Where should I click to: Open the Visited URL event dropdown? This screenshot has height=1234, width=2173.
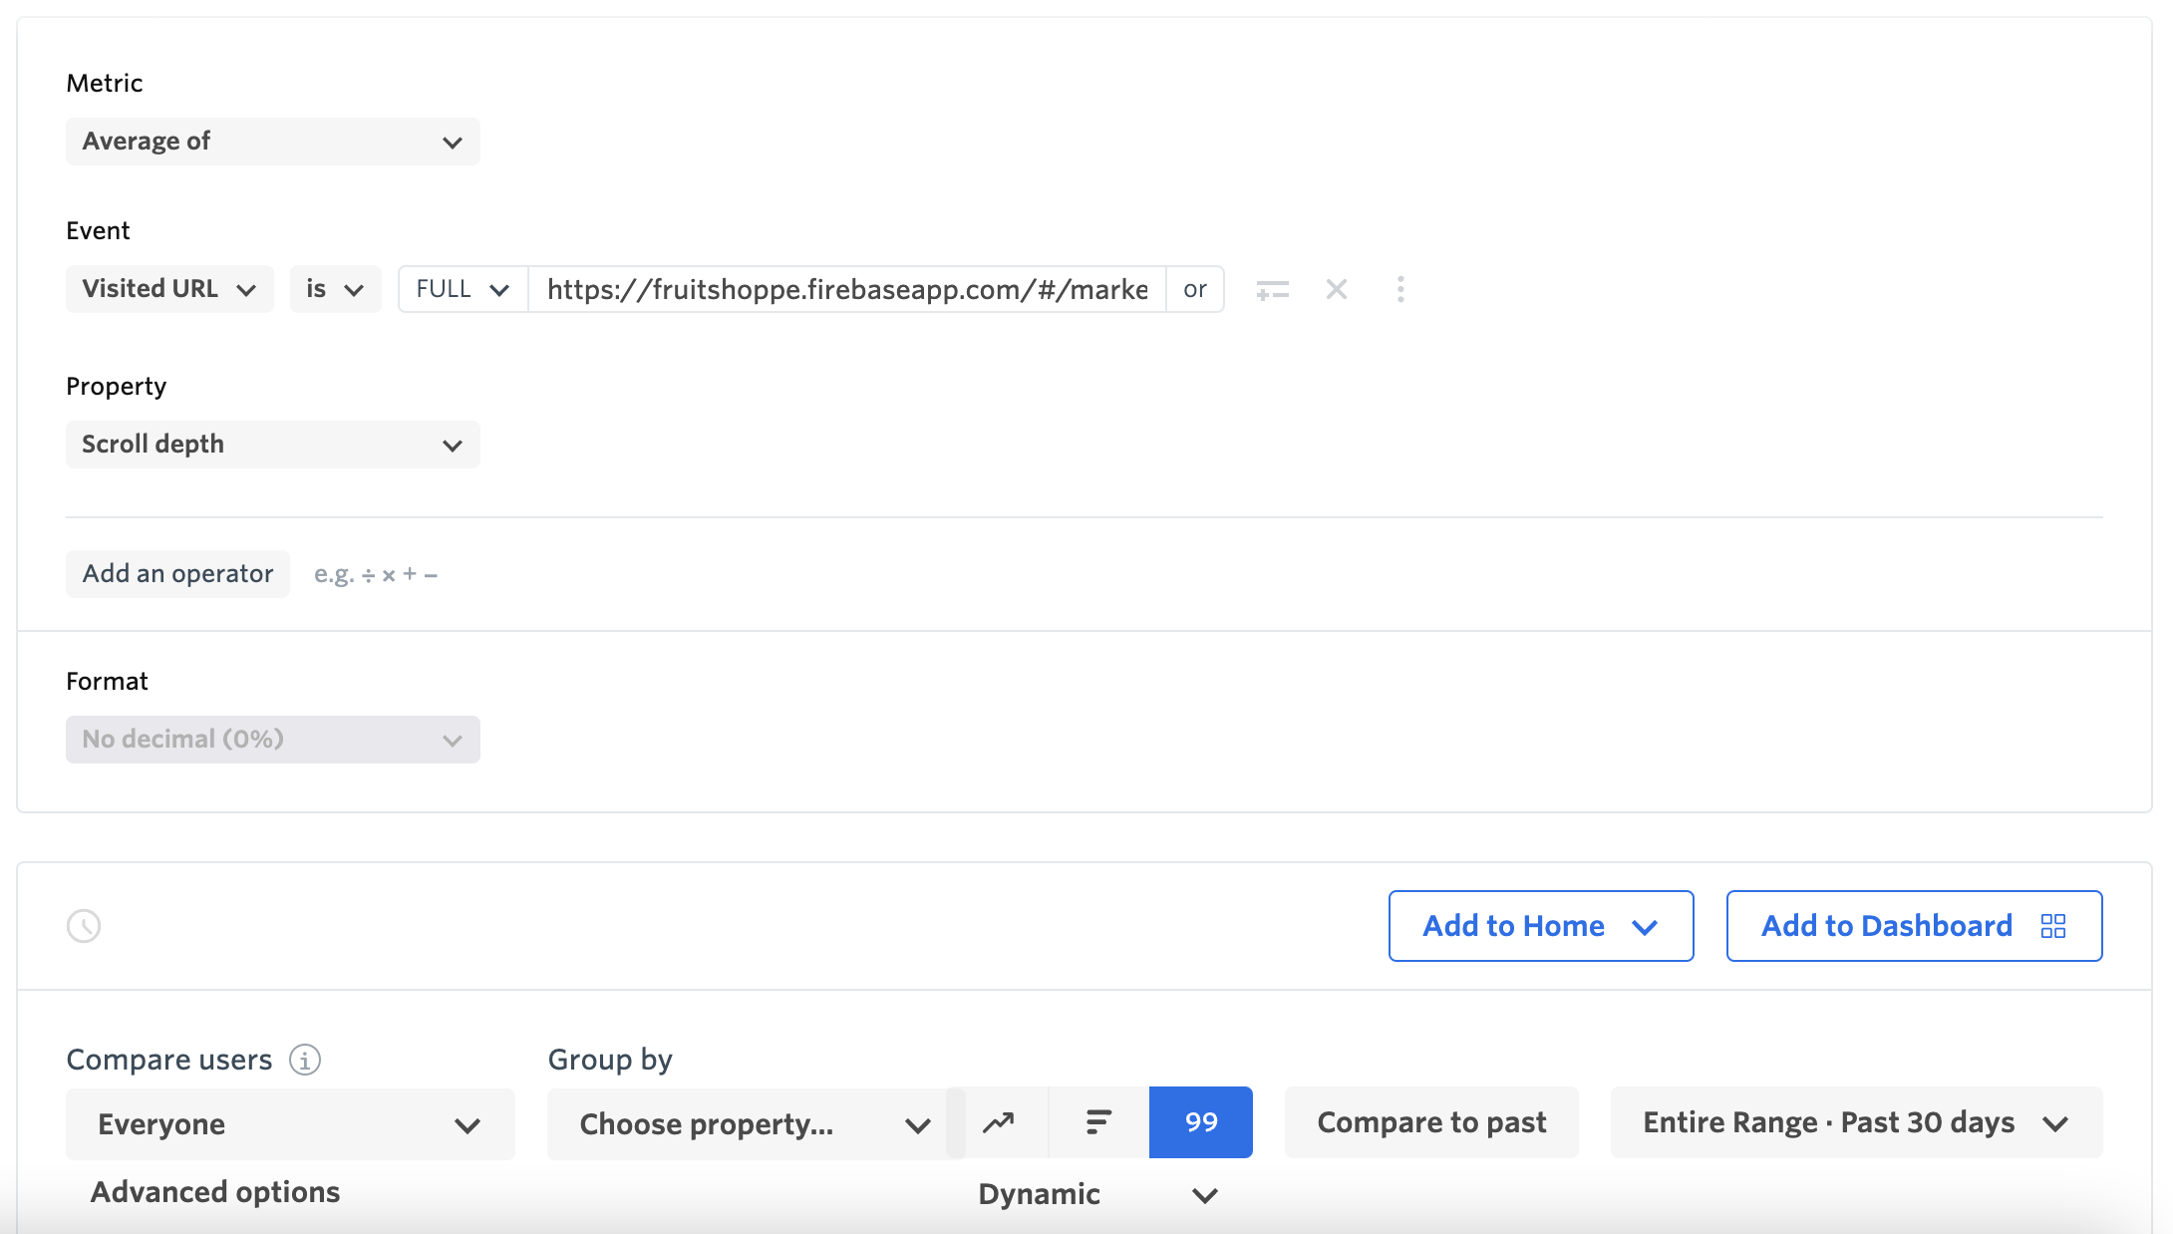click(x=169, y=289)
